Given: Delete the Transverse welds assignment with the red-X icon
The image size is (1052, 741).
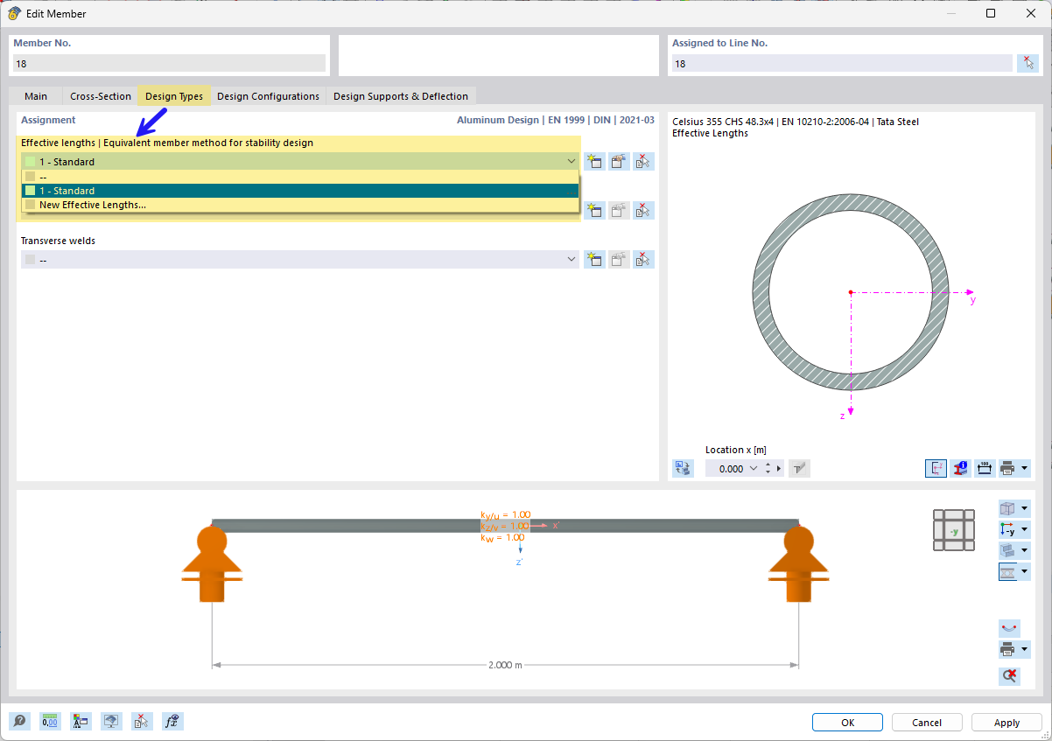Looking at the screenshot, I should click(643, 259).
